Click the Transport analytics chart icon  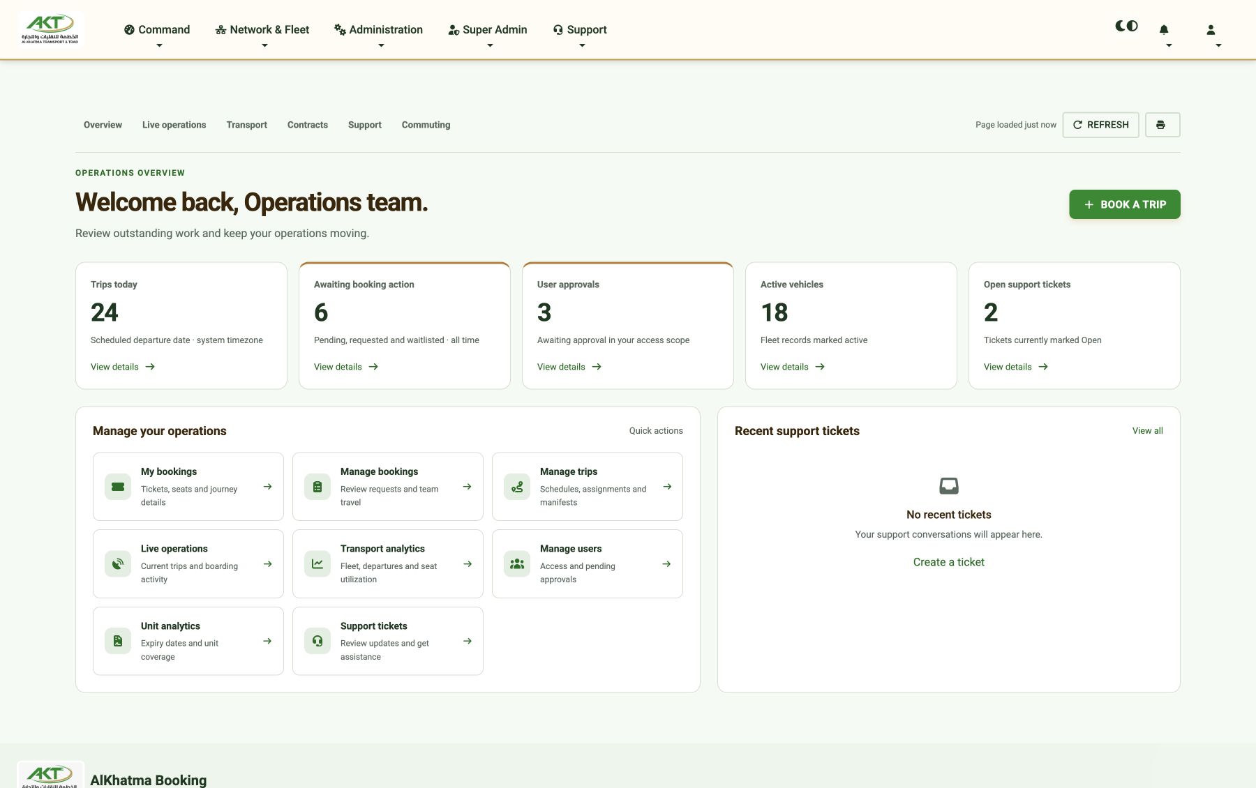pos(317,563)
